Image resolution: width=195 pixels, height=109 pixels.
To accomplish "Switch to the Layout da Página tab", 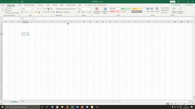I will (x=30, y=5).
